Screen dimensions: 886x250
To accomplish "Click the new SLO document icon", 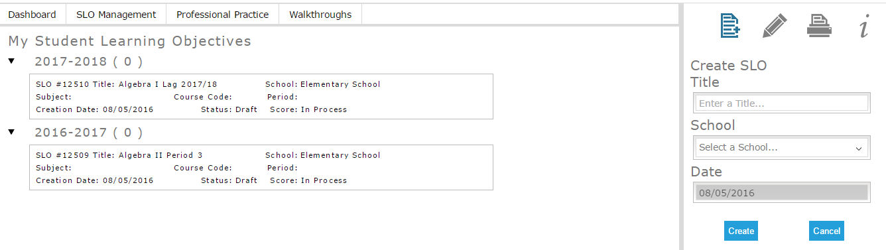I will [730, 26].
